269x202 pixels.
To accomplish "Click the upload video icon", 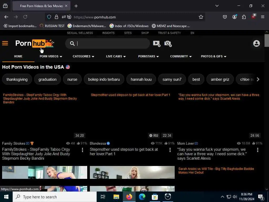I will [x=157, y=44].
